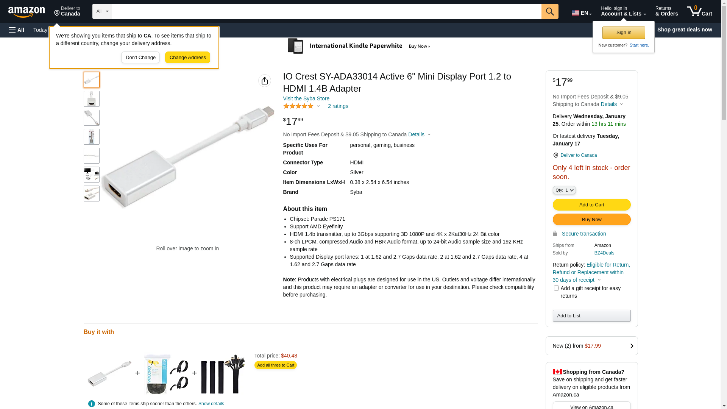Viewport: 727px width, 409px height.
Task: Click the Add to Cart button
Action: click(x=591, y=205)
